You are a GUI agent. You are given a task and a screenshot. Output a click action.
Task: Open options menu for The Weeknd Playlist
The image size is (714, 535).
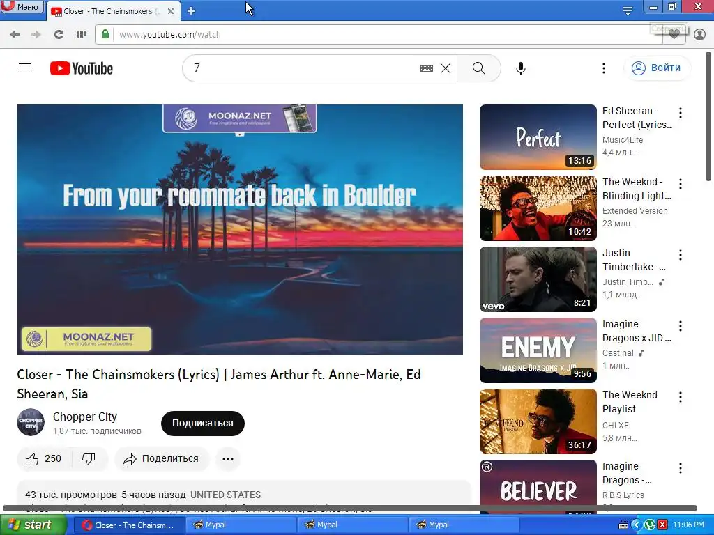(681, 396)
